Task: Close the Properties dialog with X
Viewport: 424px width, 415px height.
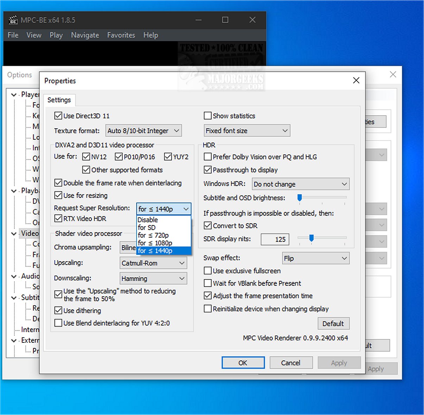Action: 356,80
